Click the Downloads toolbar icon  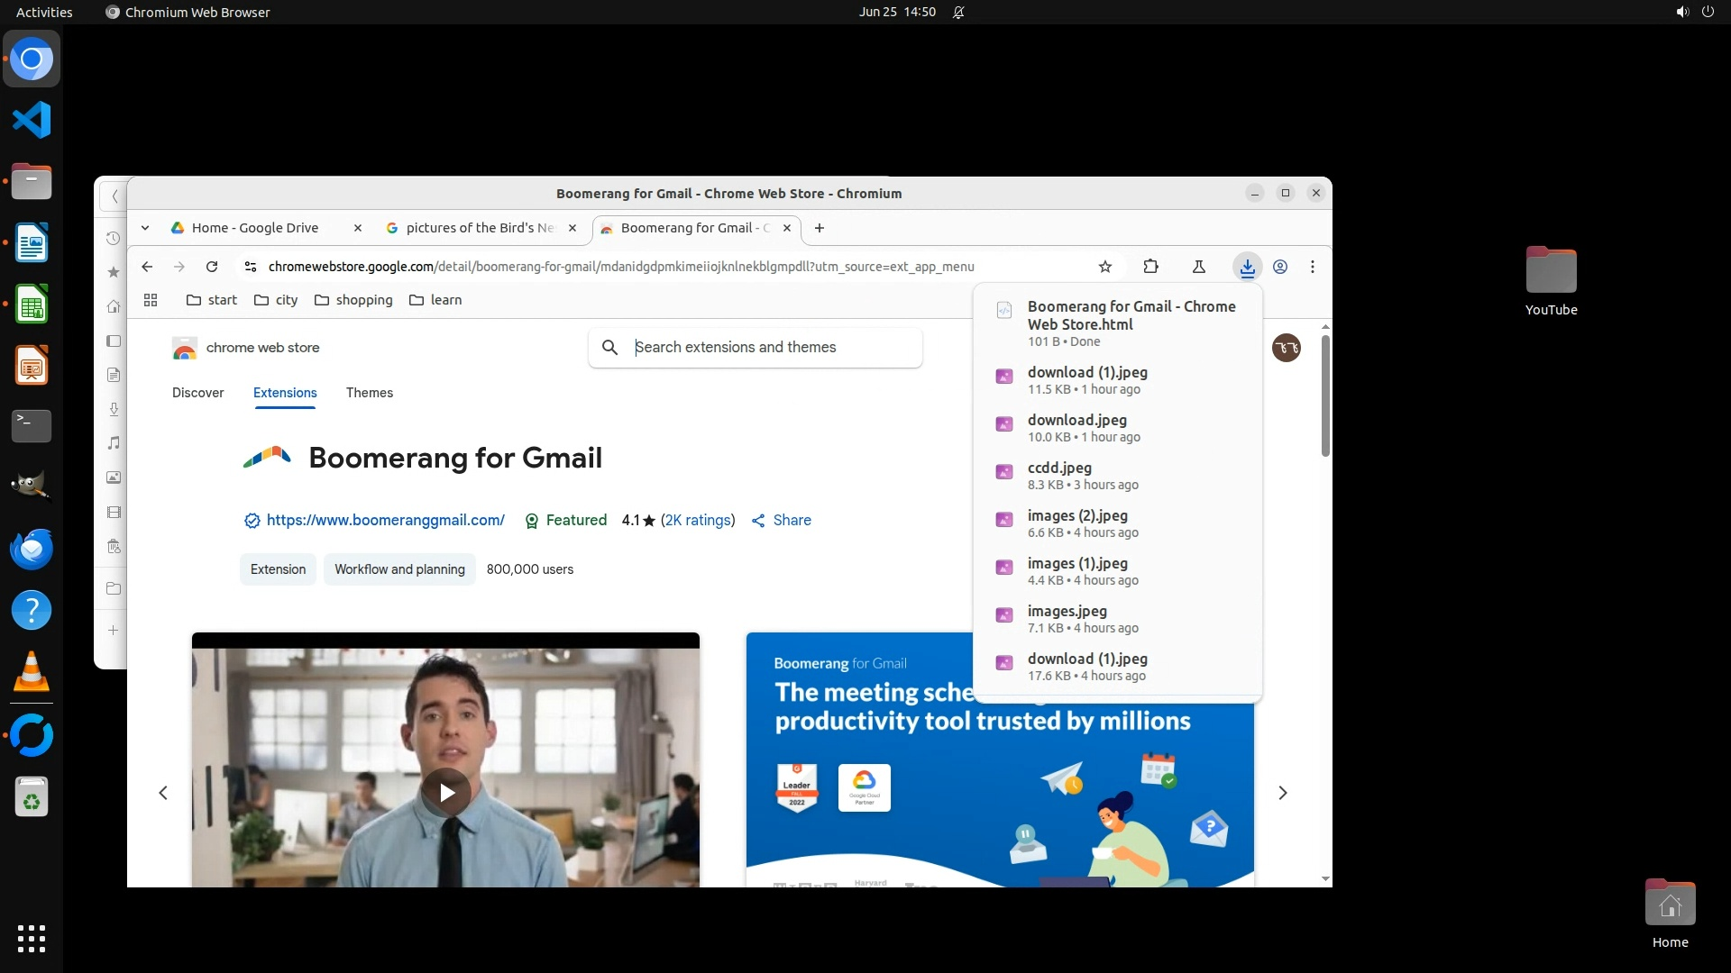pos(1247,267)
